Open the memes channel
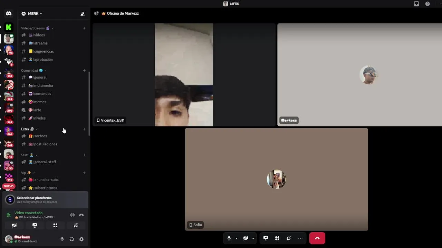The width and height of the screenshot is (442, 248). click(x=54, y=102)
